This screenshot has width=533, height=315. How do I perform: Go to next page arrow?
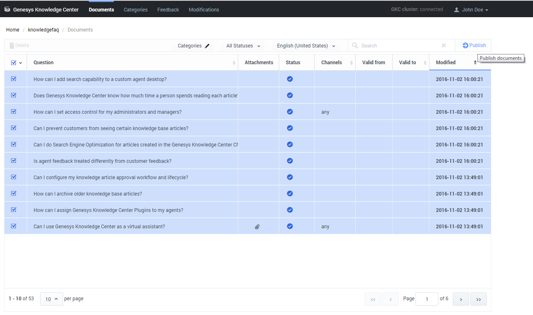(x=461, y=299)
